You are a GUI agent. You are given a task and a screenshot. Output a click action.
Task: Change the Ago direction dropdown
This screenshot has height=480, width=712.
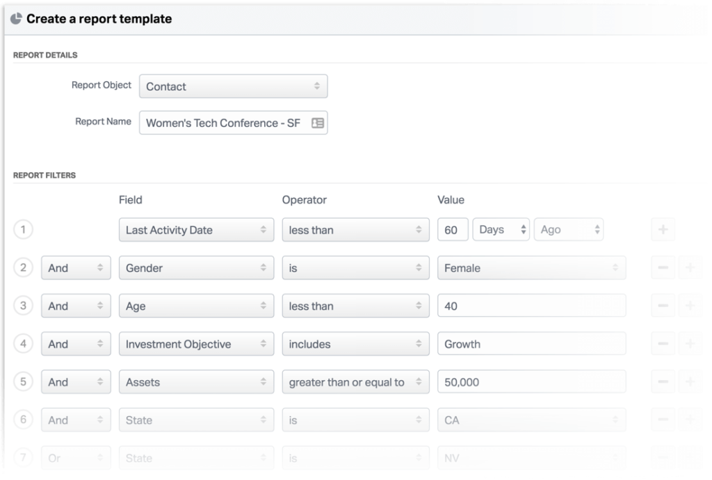569,229
